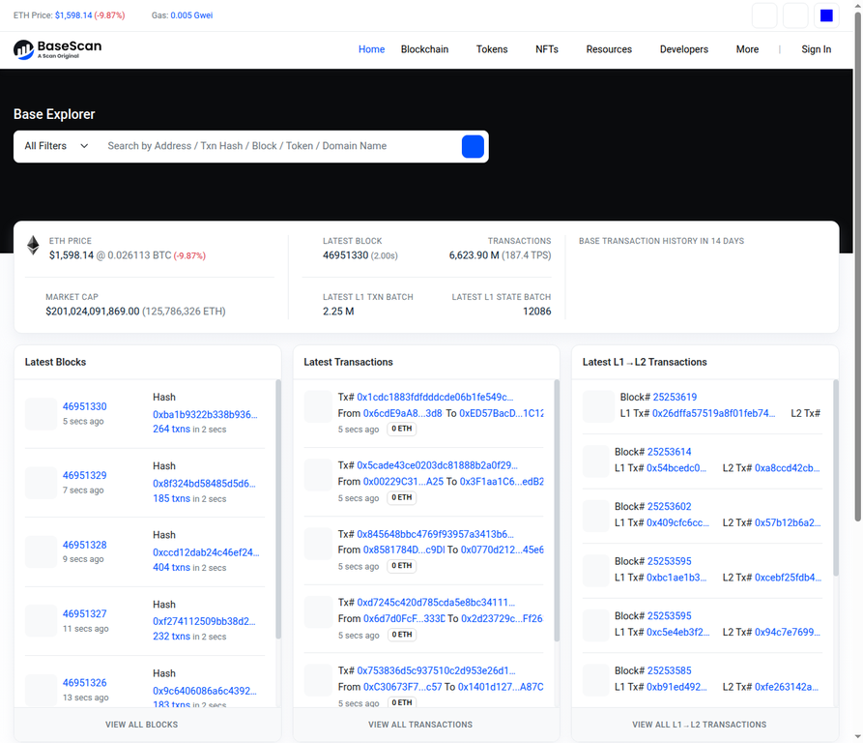
Task: Open transaction 0x753836d5c937510c2d953e26d1
Action: [436, 670]
